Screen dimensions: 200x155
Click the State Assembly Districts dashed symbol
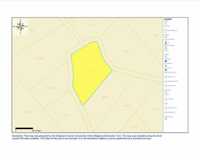tap(166, 74)
